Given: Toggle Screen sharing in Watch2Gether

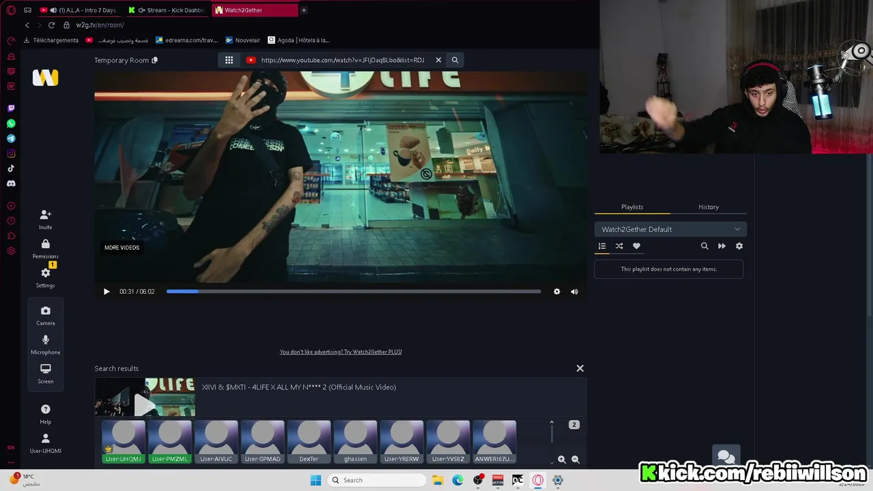Looking at the screenshot, I should tap(46, 373).
